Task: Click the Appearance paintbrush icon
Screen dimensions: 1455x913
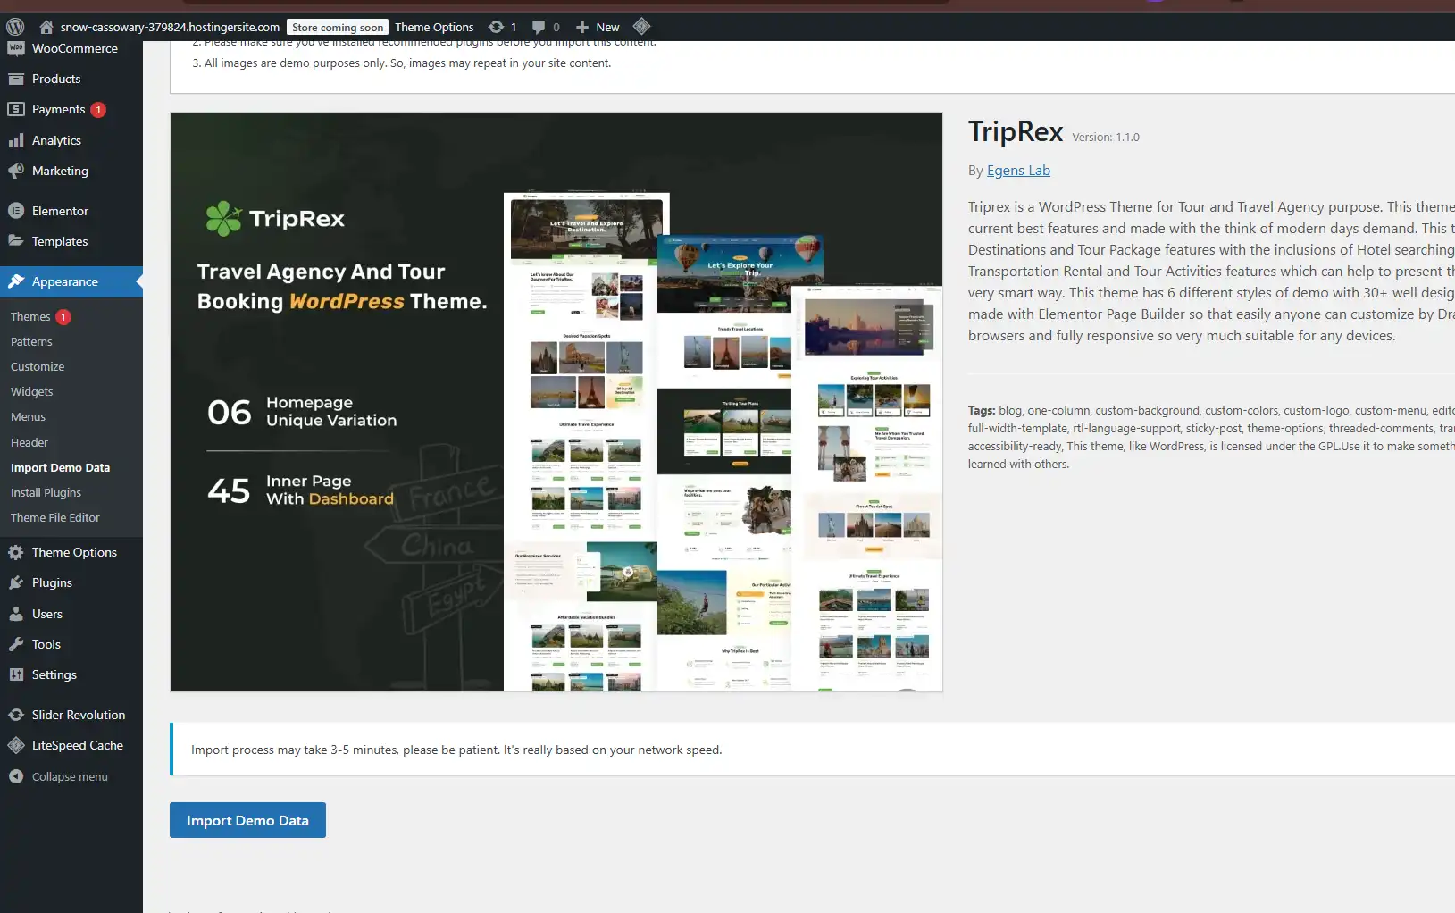Action: coord(16,281)
